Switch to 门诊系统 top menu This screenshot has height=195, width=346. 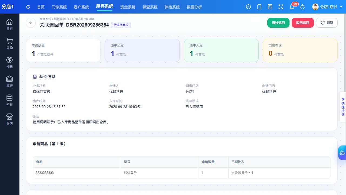pos(59,7)
